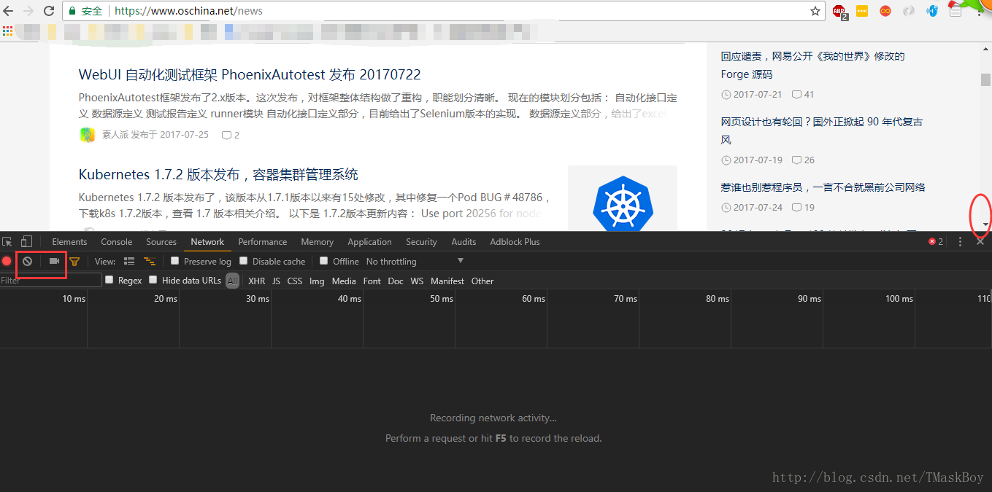Open the Sources tab

tap(161, 242)
